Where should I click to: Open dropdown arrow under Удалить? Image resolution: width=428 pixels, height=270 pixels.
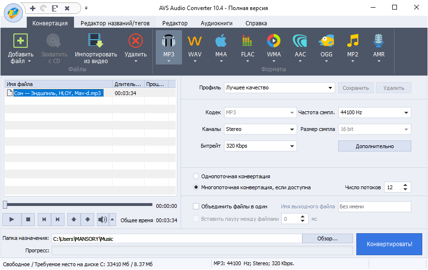pos(136,62)
